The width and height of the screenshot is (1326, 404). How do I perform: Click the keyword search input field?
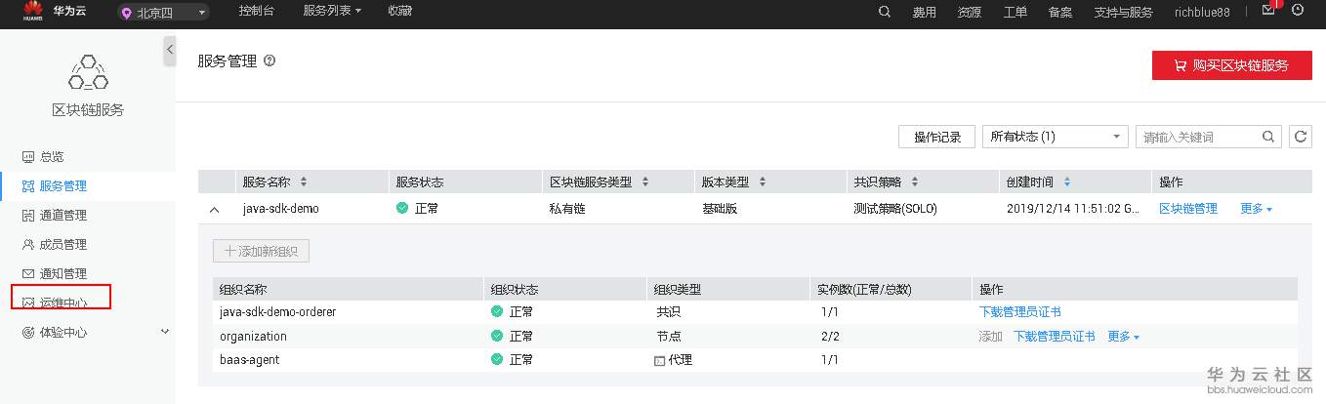tap(1197, 137)
